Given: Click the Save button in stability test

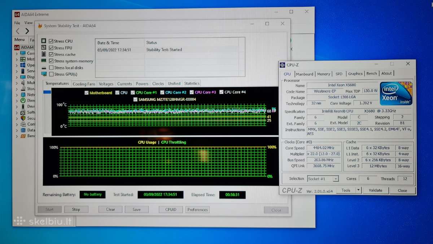Looking at the screenshot, I should (137, 209).
